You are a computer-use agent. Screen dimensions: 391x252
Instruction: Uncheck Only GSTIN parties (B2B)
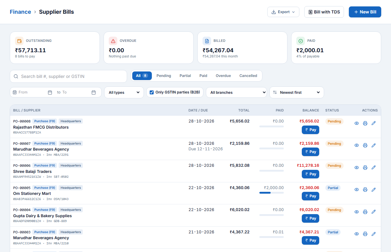tap(152, 92)
